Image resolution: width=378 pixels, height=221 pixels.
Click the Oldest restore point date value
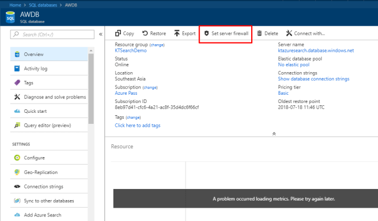click(x=301, y=107)
